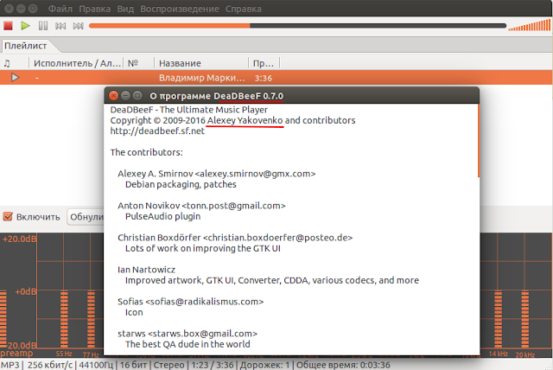Click the music note playing column header
Screen dimensions: 553x370
pyautogui.click(x=7, y=63)
